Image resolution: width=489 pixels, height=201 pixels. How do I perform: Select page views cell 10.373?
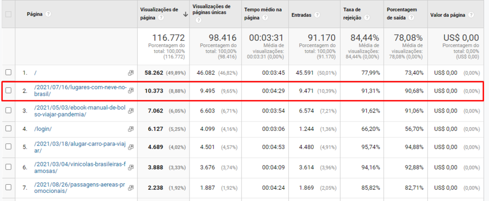pyautogui.click(x=154, y=91)
